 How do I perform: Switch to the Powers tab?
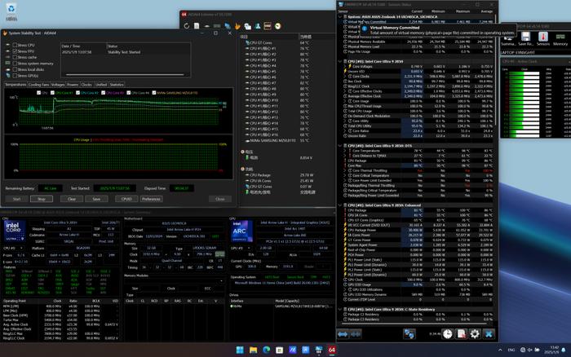(73, 85)
